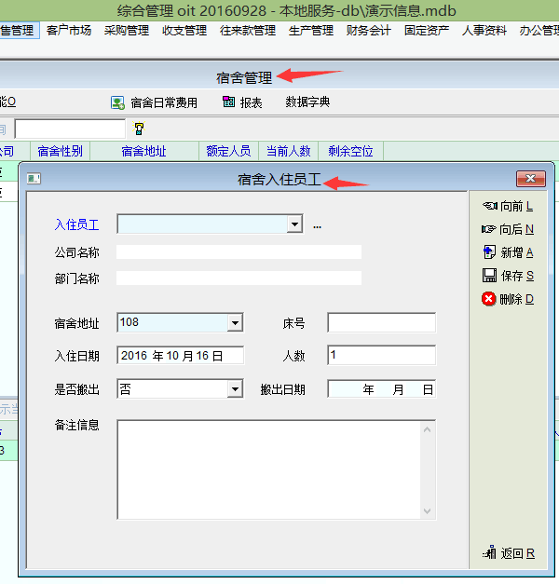Click the 数据字典 button

click(307, 102)
